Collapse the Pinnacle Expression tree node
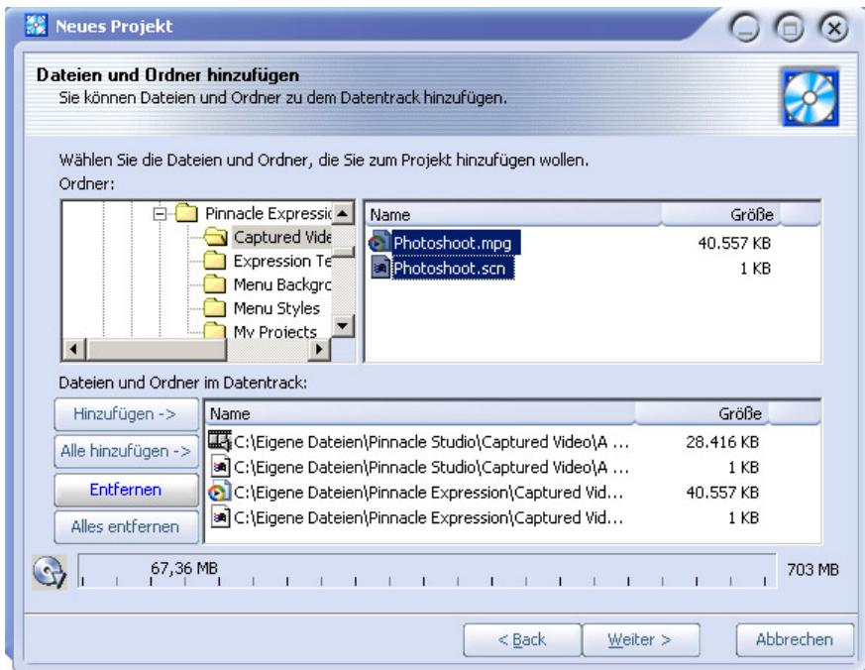The image size is (865, 670). pyautogui.click(x=160, y=213)
